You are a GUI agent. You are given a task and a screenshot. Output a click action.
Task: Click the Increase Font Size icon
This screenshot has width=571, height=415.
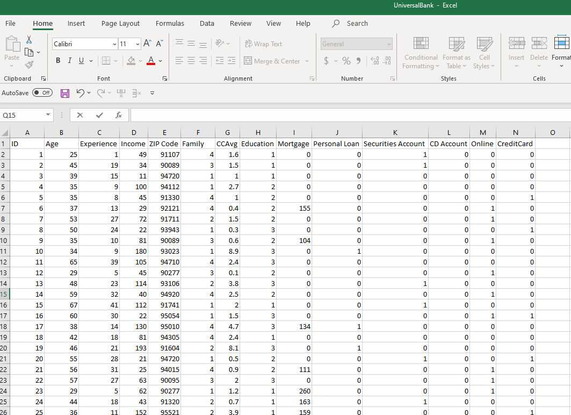click(147, 43)
